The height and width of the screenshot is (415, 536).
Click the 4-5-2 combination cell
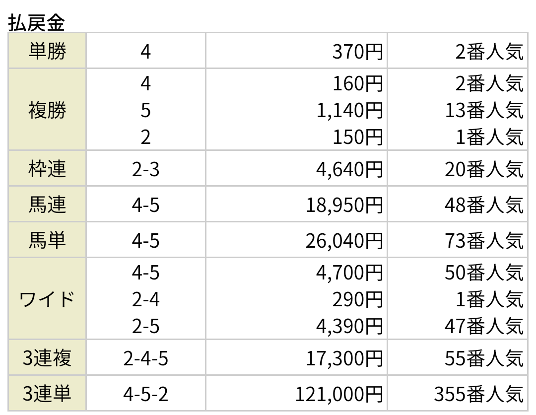click(x=146, y=393)
